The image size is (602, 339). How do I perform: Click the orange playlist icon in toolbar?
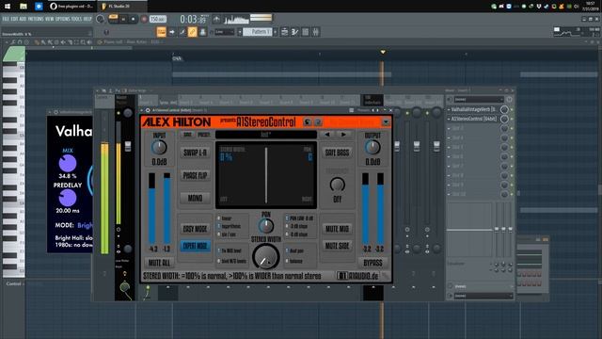point(161,32)
